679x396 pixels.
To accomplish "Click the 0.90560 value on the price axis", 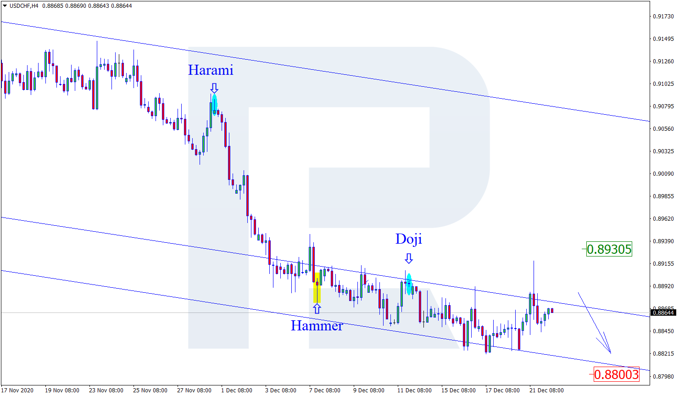I will point(663,129).
